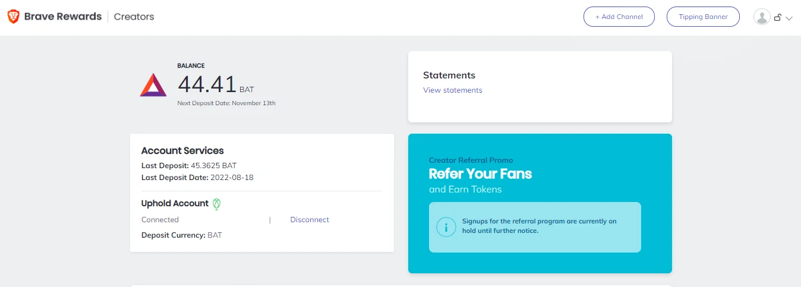The height and width of the screenshot is (287, 801).
Task: Click the green Uphold logo icon
Action: (217, 204)
